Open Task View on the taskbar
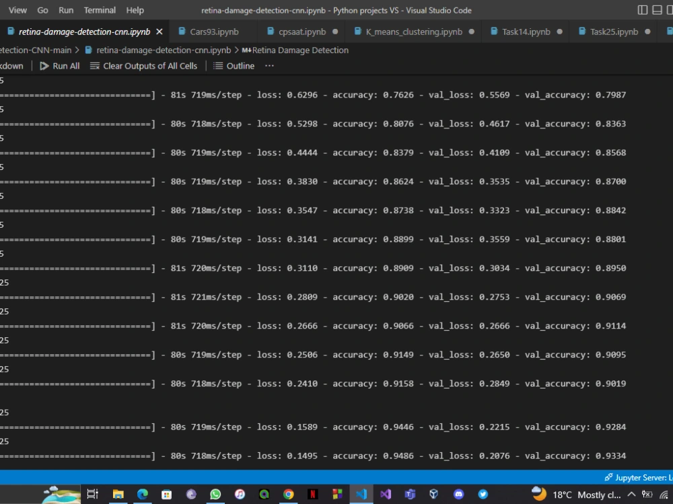 click(92, 494)
